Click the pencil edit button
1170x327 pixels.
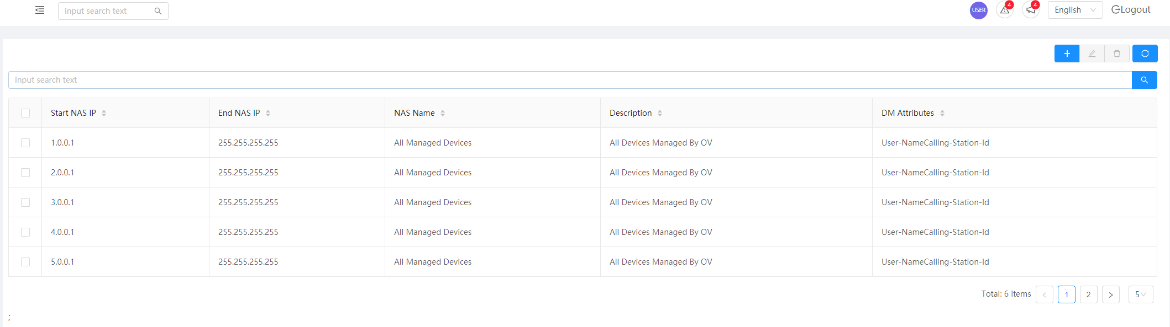(x=1092, y=53)
